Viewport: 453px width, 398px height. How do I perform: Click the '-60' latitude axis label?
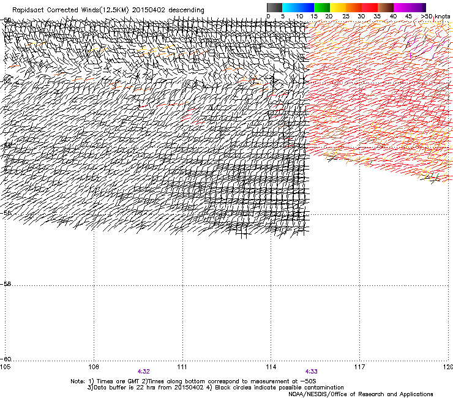pos(6,359)
